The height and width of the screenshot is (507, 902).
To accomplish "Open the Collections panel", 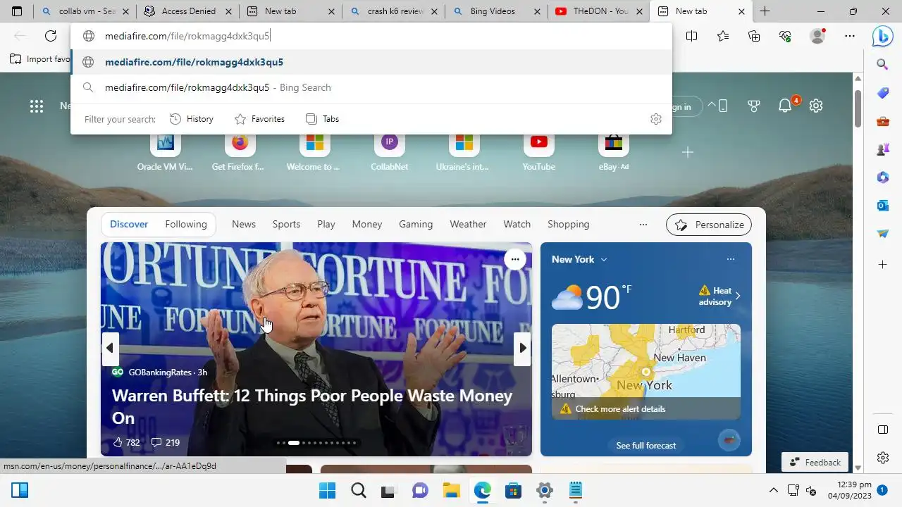I will (754, 36).
